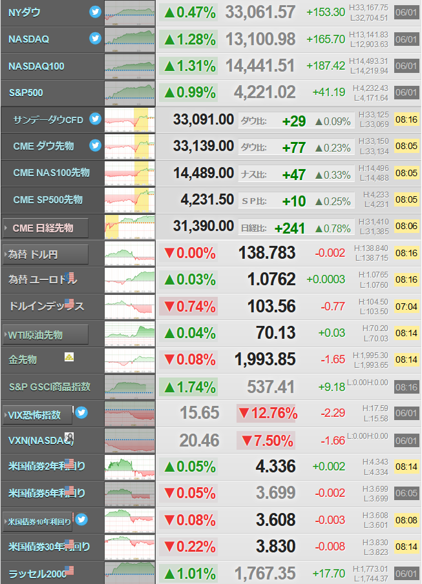
Task: Open the CME NAS100先物 link
Action: coord(52,173)
